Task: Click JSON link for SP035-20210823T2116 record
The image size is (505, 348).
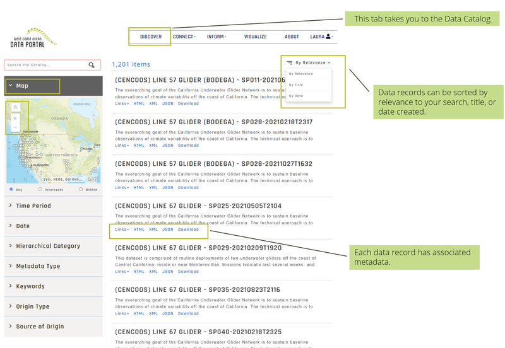Action: click(167, 313)
